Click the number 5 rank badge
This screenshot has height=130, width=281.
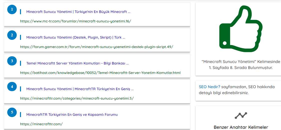[12, 112]
